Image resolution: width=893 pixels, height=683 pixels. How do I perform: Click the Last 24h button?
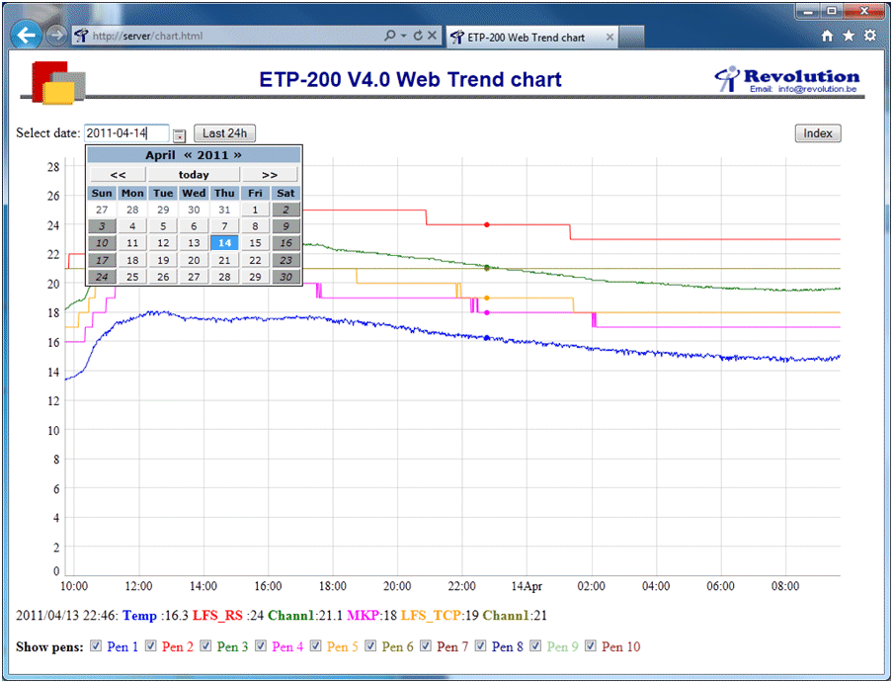(x=224, y=133)
